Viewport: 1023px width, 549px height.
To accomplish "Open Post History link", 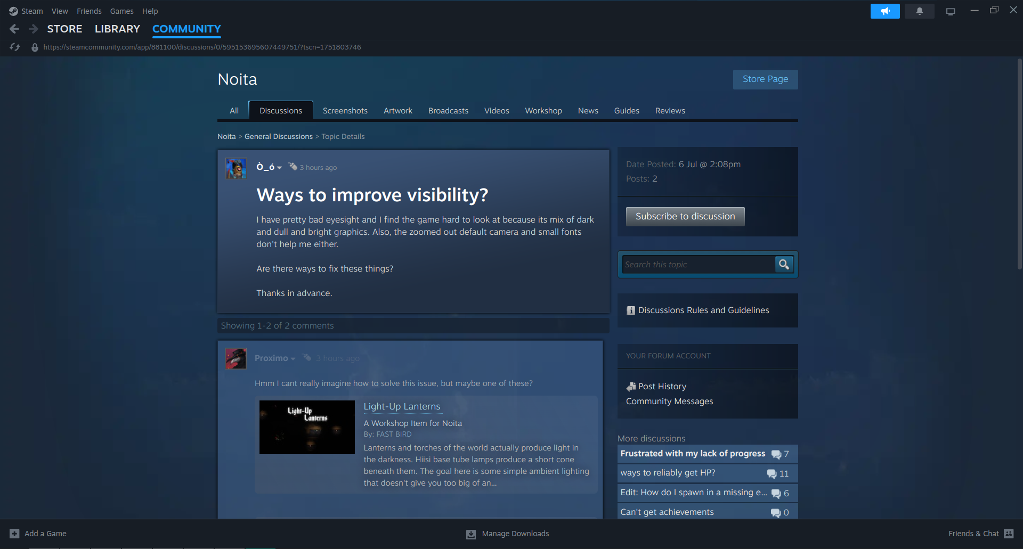I will (662, 387).
